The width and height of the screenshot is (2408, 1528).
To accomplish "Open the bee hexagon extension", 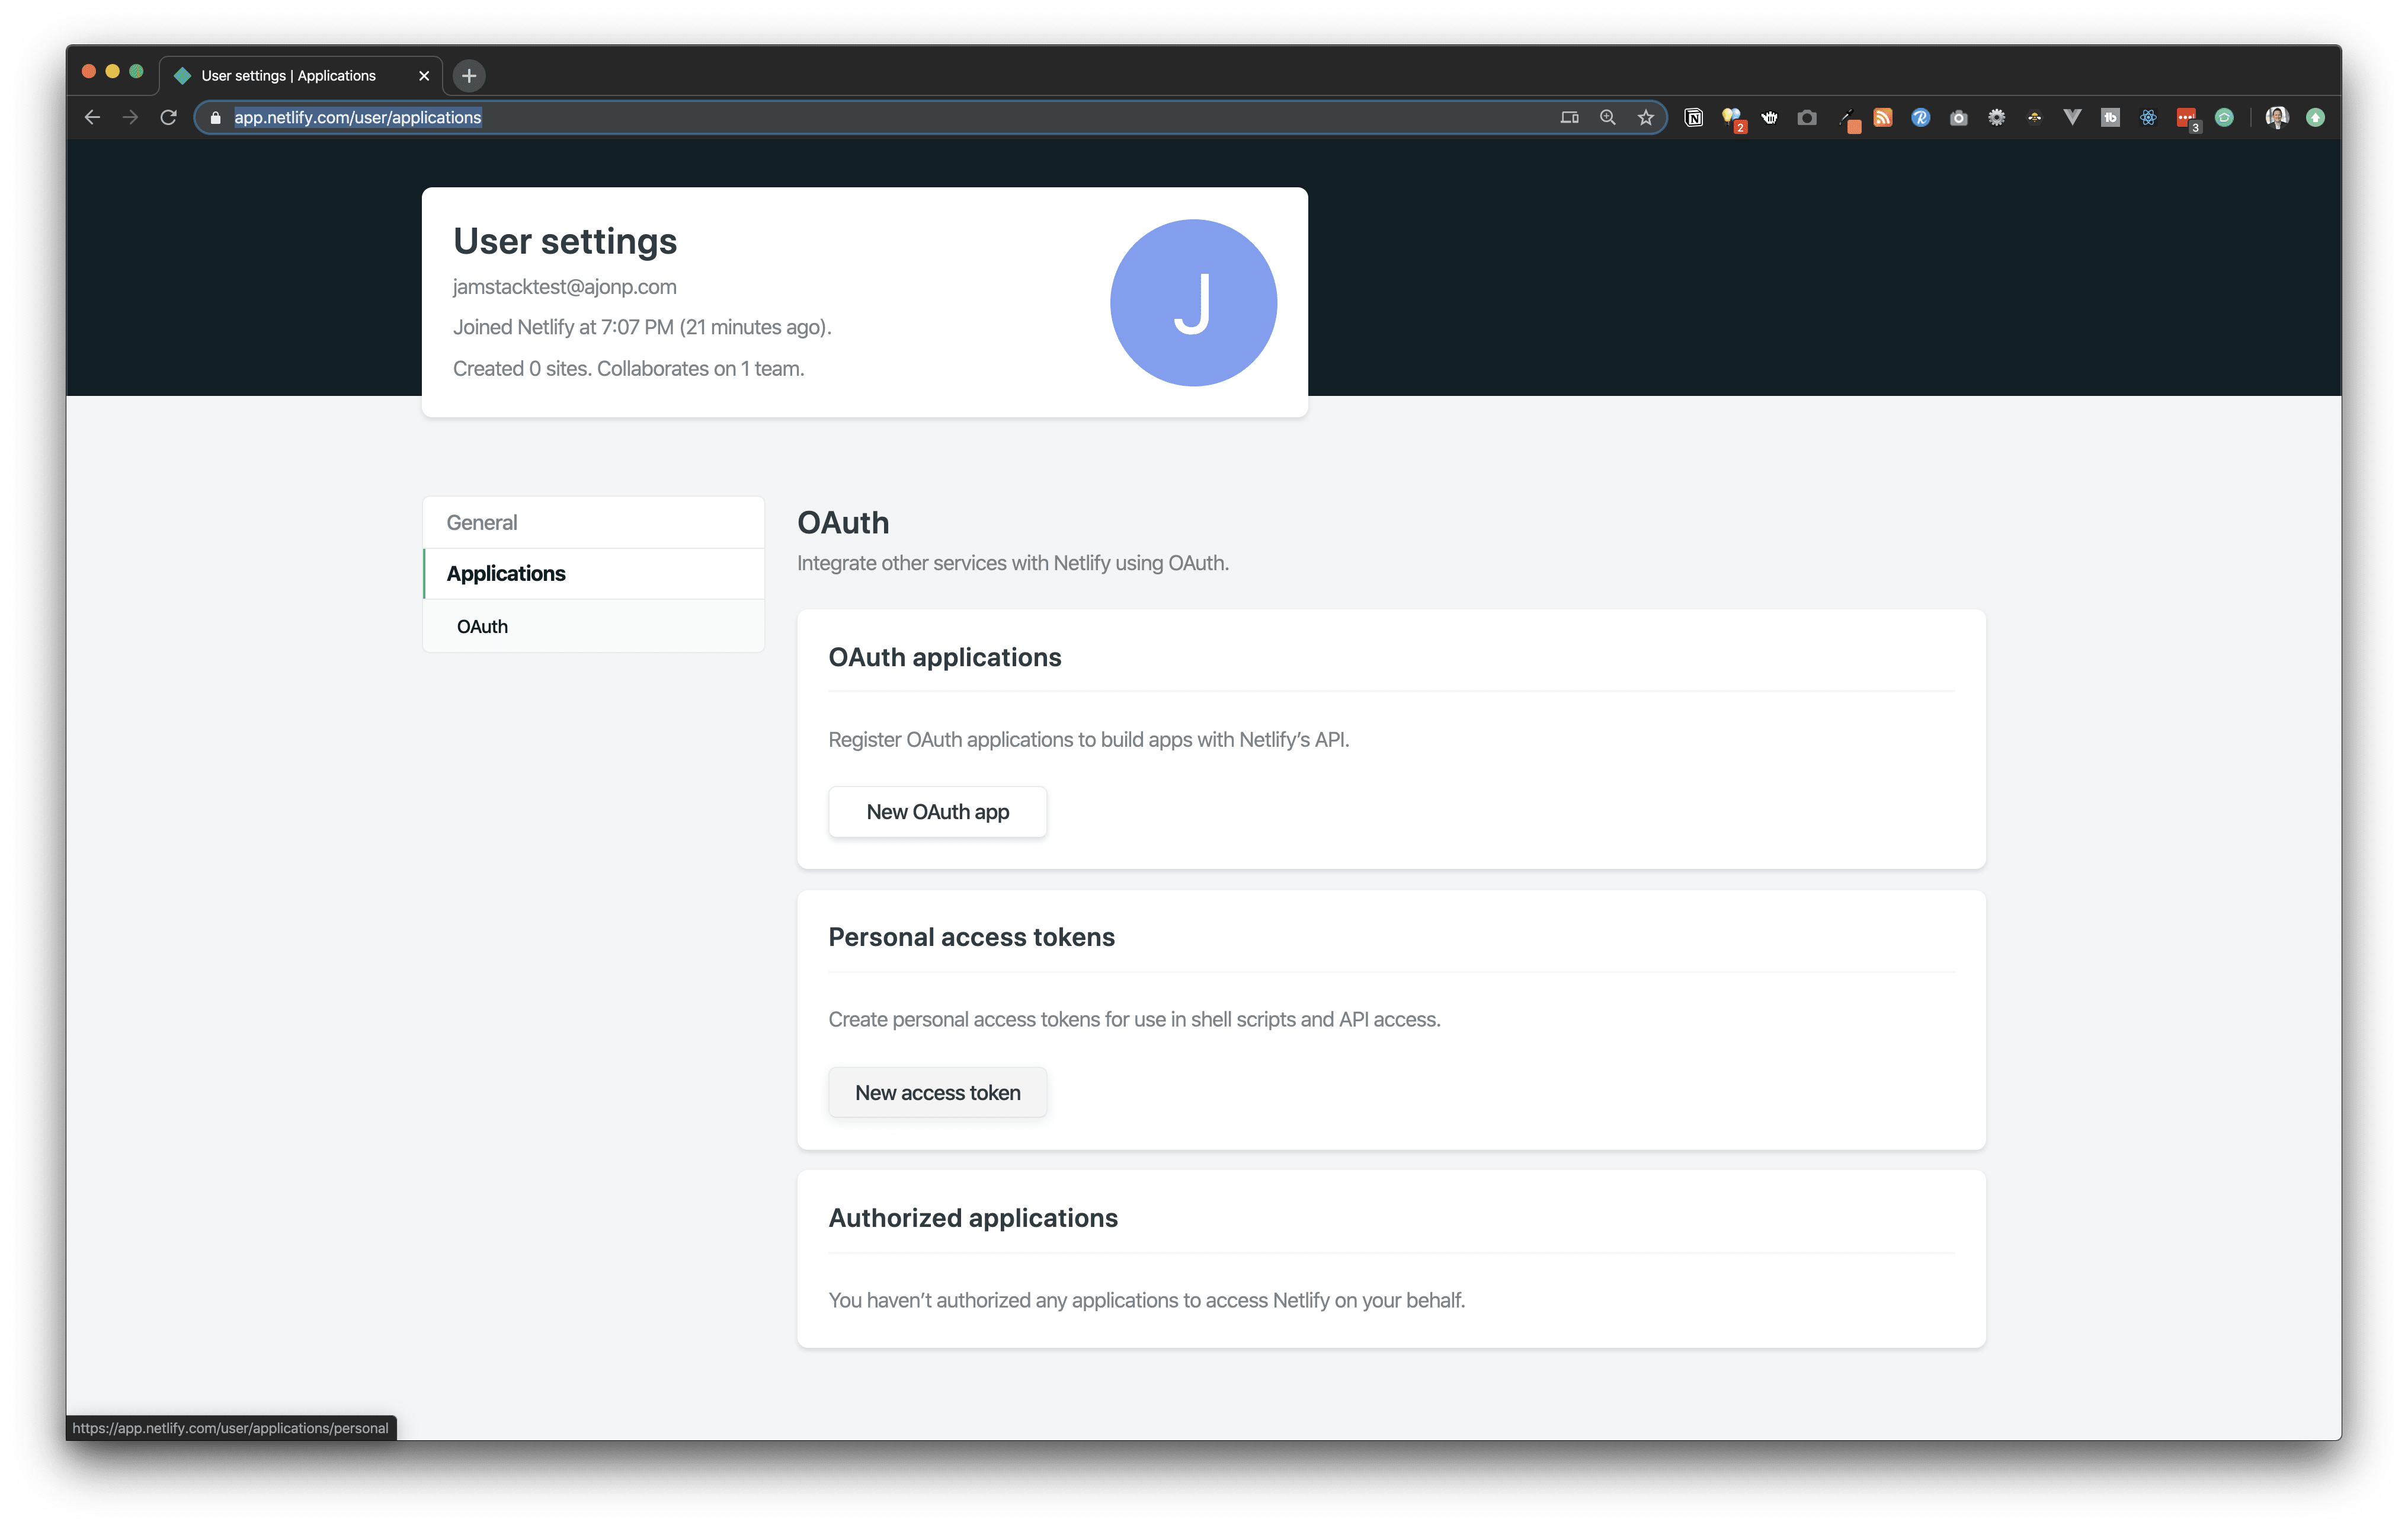I will click(x=2034, y=117).
